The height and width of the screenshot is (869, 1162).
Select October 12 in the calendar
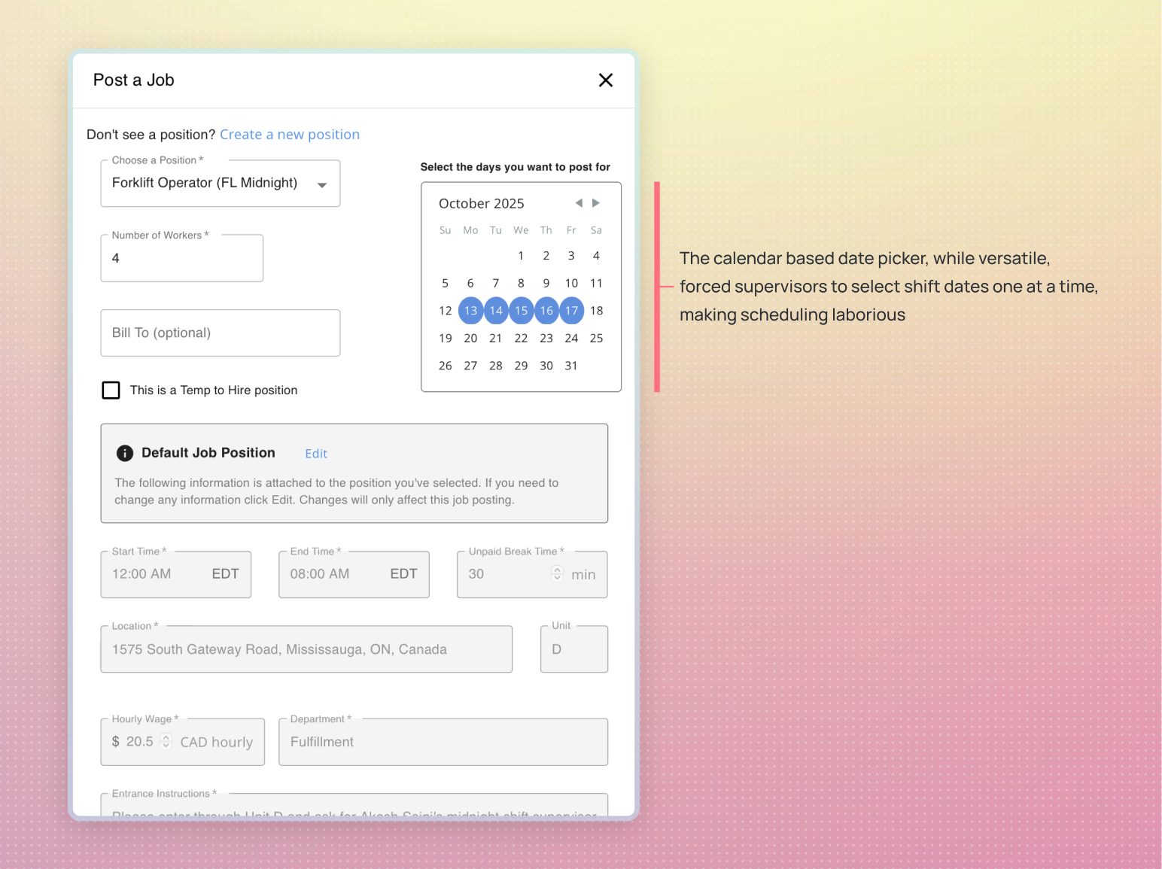[x=446, y=311]
